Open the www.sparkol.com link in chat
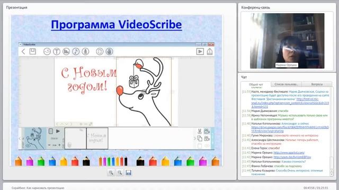This screenshot has height=190, width=339. pos(289,153)
